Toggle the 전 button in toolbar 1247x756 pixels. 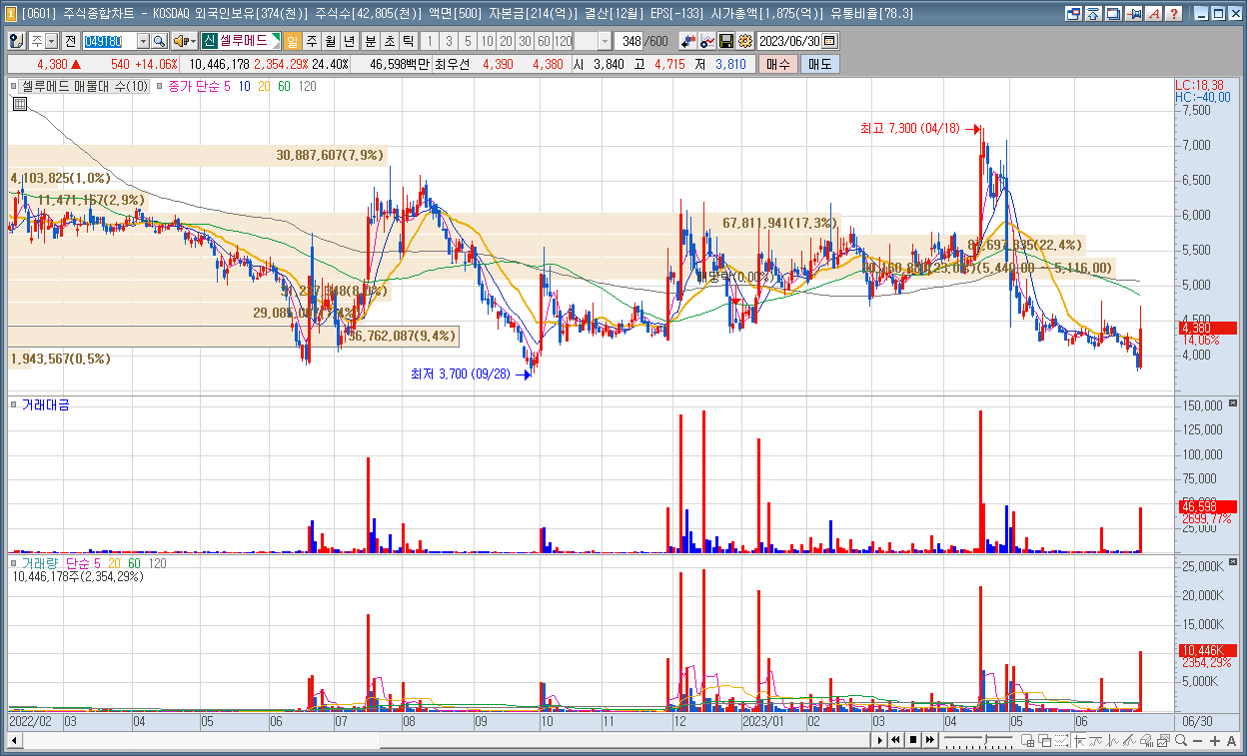pyautogui.click(x=71, y=41)
